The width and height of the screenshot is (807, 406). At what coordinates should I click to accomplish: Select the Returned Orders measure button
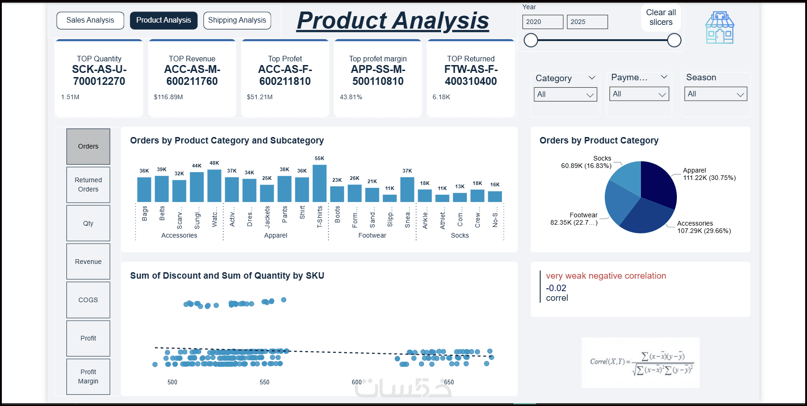pos(88,185)
